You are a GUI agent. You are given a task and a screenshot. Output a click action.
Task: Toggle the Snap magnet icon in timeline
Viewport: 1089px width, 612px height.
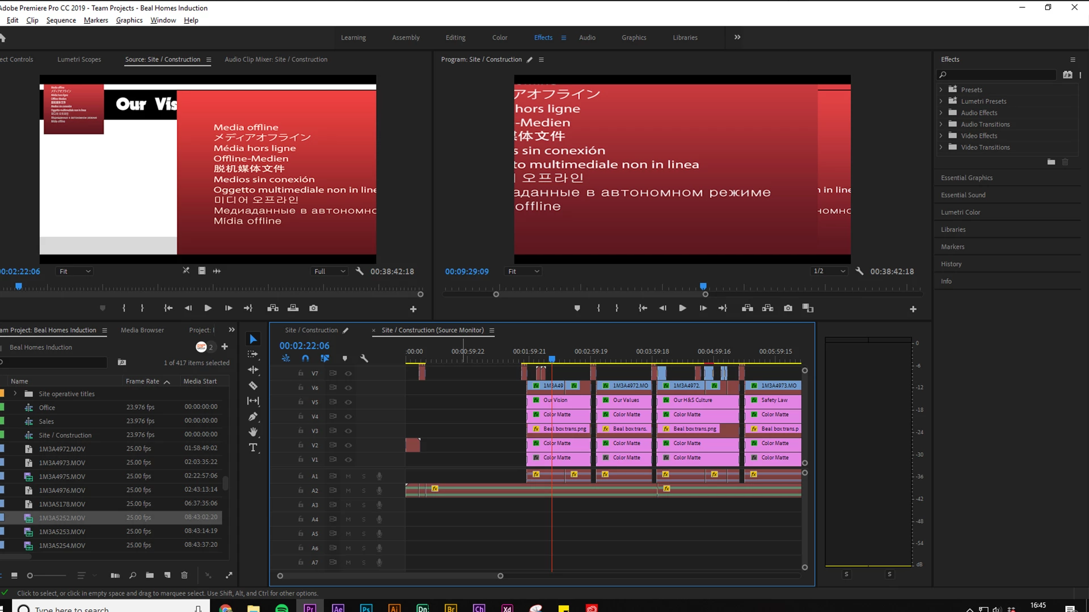pos(305,358)
